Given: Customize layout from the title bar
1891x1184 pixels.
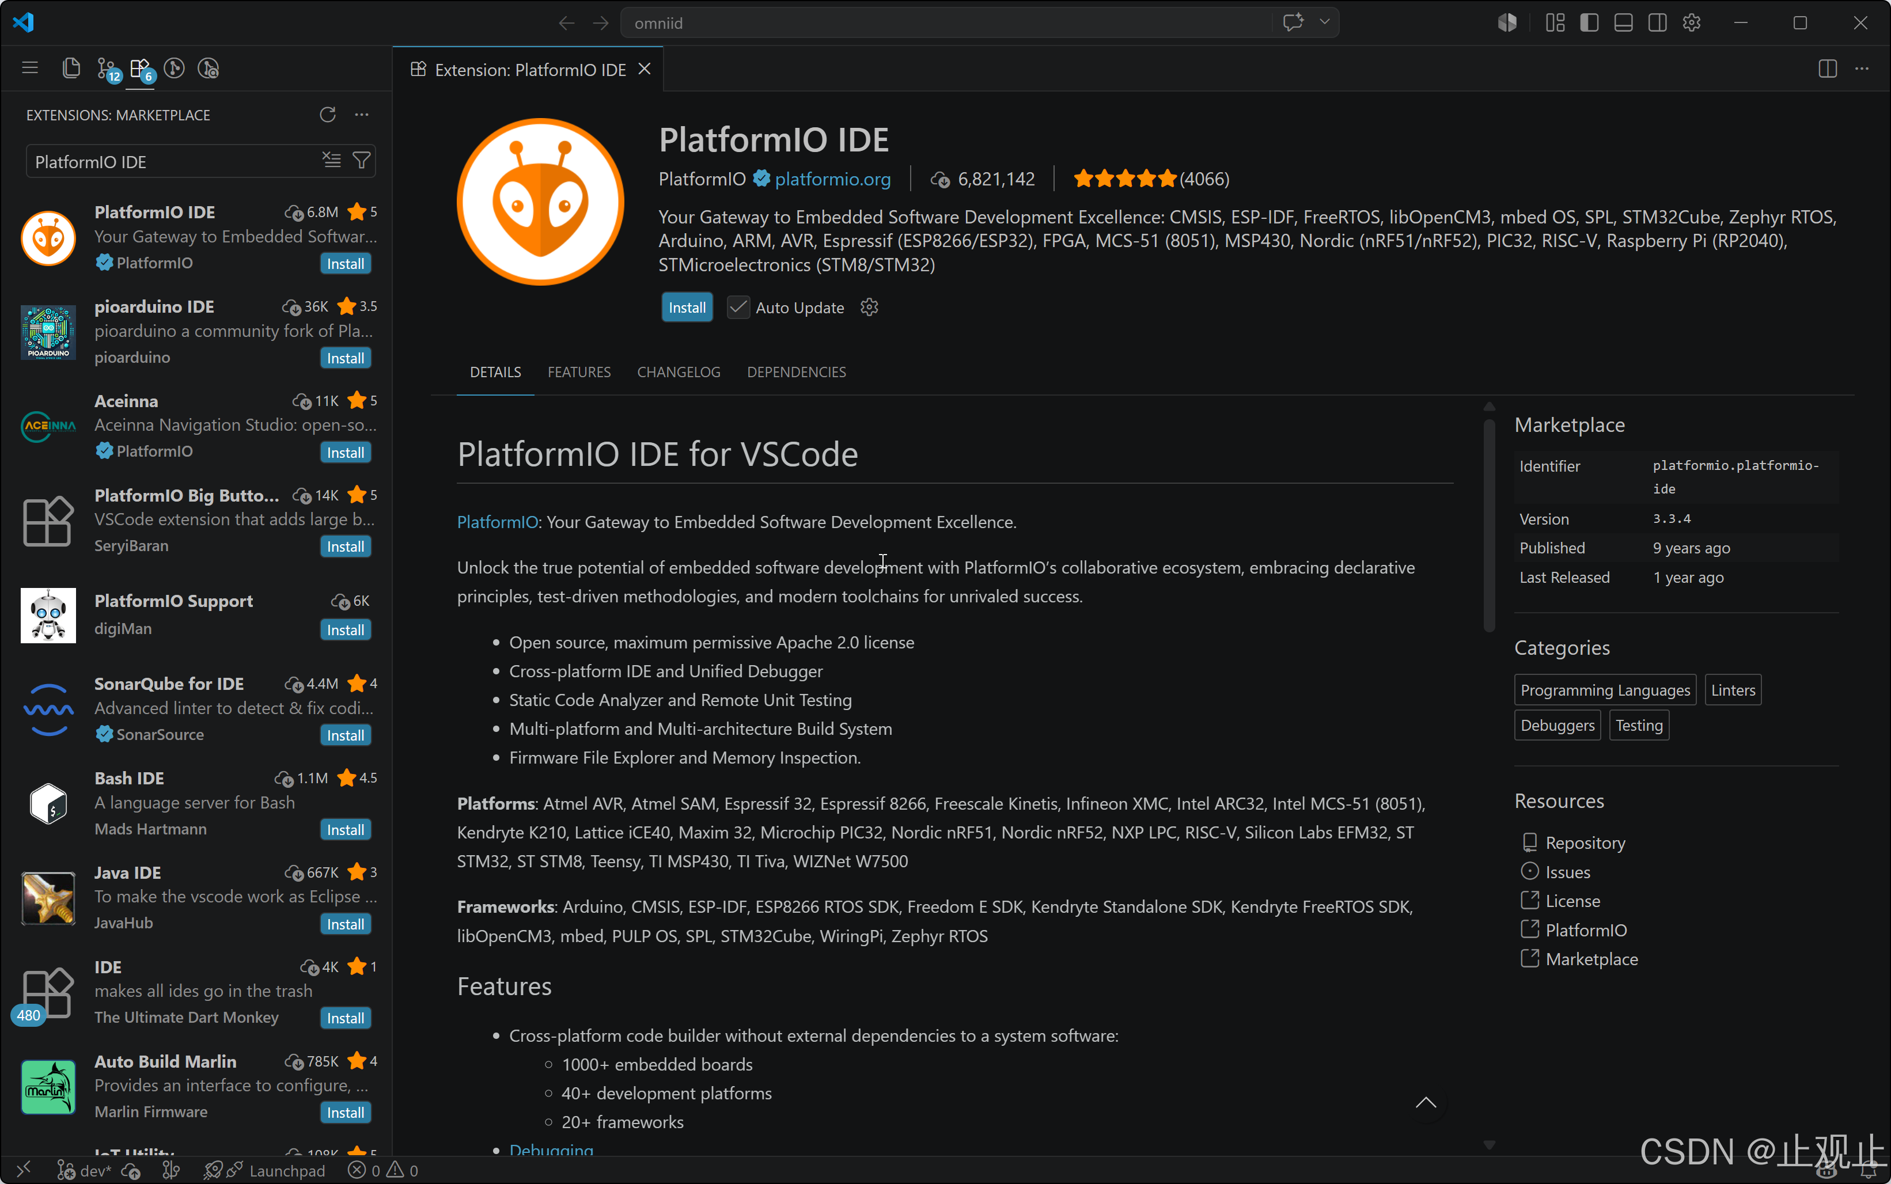Looking at the screenshot, I should pyautogui.click(x=1555, y=22).
